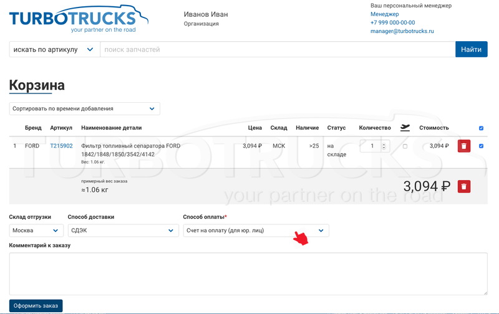Click the 'Стоимость' column header
The height and width of the screenshot is (314, 499).
434,128
